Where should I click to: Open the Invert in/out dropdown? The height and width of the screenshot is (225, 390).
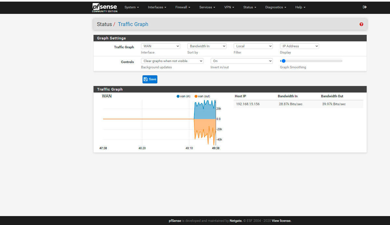(241, 61)
